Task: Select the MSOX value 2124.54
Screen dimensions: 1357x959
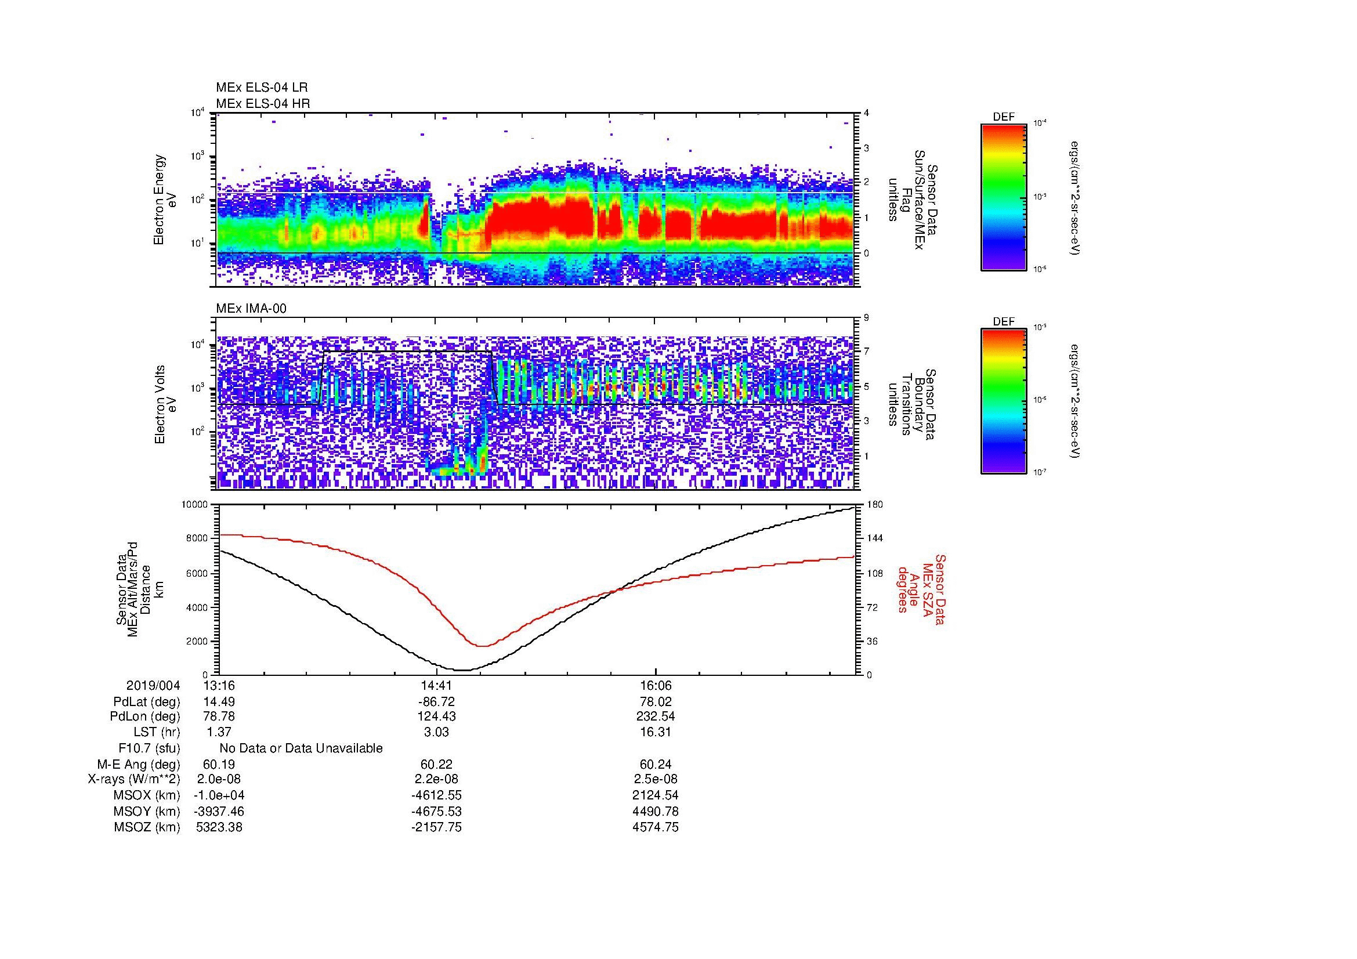Action: point(656,795)
